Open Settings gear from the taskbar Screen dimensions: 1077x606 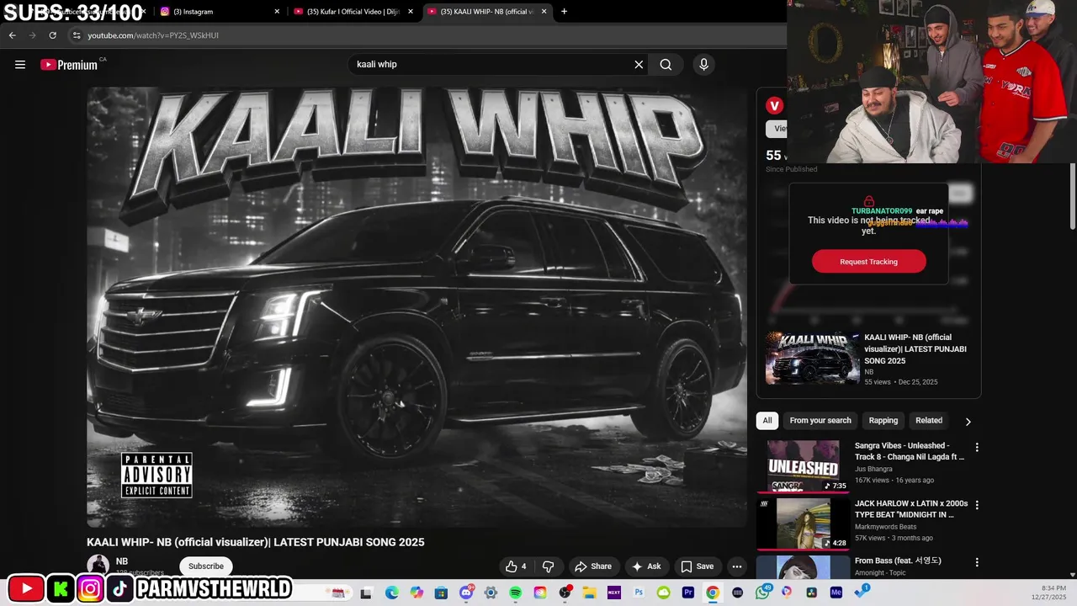tap(491, 593)
